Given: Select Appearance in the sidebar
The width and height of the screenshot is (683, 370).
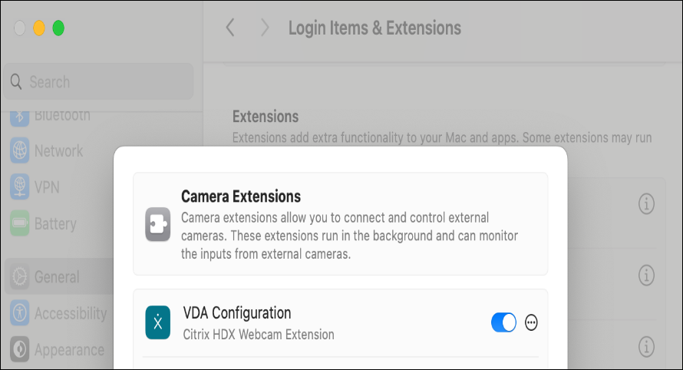Looking at the screenshot, I should (68, 350).
